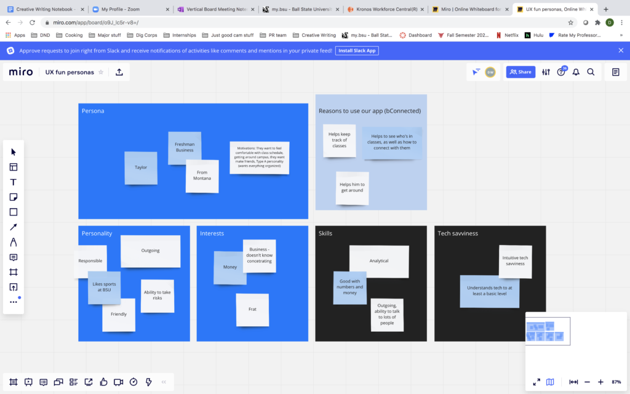This screenshot has width=630, height=394.
Task: Open board search magnifier
Action: [591, 72]
